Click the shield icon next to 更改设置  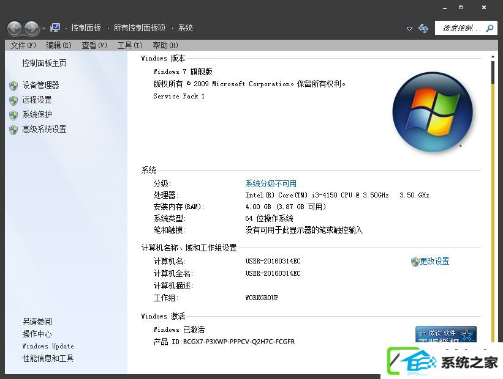click(x=415, y=262)
